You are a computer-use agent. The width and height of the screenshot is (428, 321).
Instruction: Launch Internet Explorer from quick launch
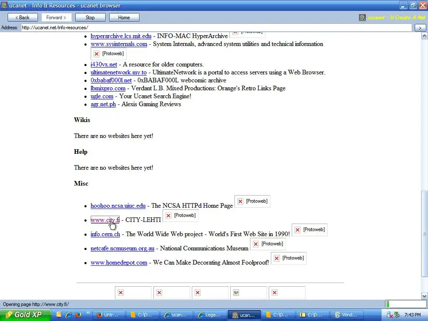tap(69, 315)
